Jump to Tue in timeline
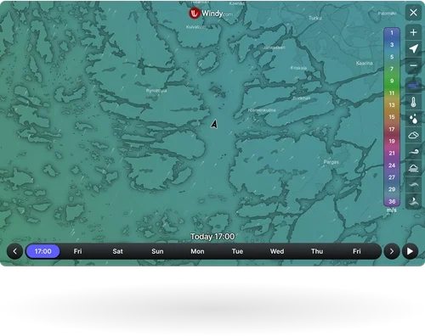This screenshot has height=336, width=425. (x=237, y=251)
